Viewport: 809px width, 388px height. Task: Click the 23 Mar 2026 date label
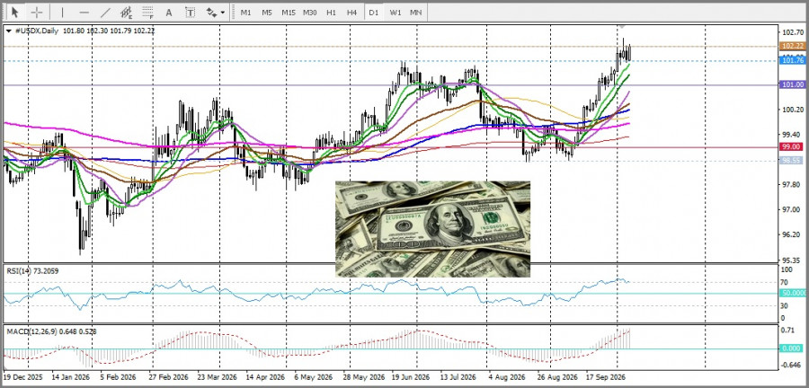pyautogui.click(x=218, y=377)
